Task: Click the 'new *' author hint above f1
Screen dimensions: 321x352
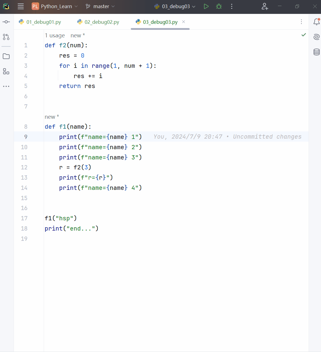Action: pos(52,117)
